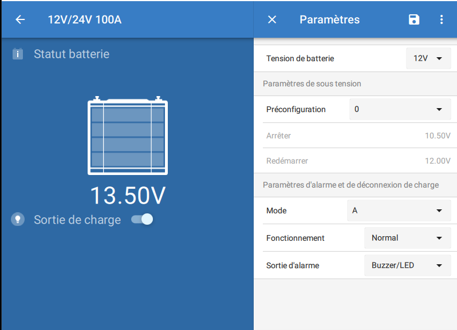Viewport: 457px width, 330px height.
Task: Open the Préconfiguration dropdown showing 0
Action: point(400,109)
